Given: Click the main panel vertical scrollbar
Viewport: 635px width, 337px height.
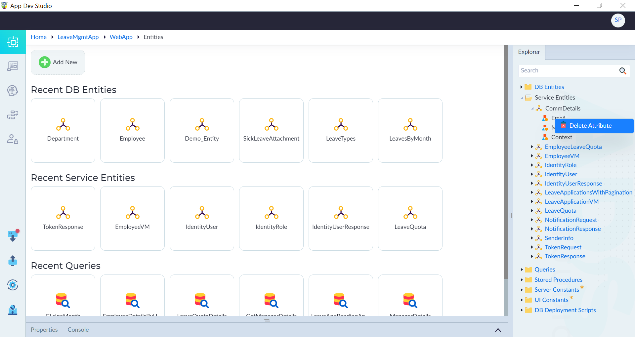Looking at the screenshot, I should pos(506,162).
